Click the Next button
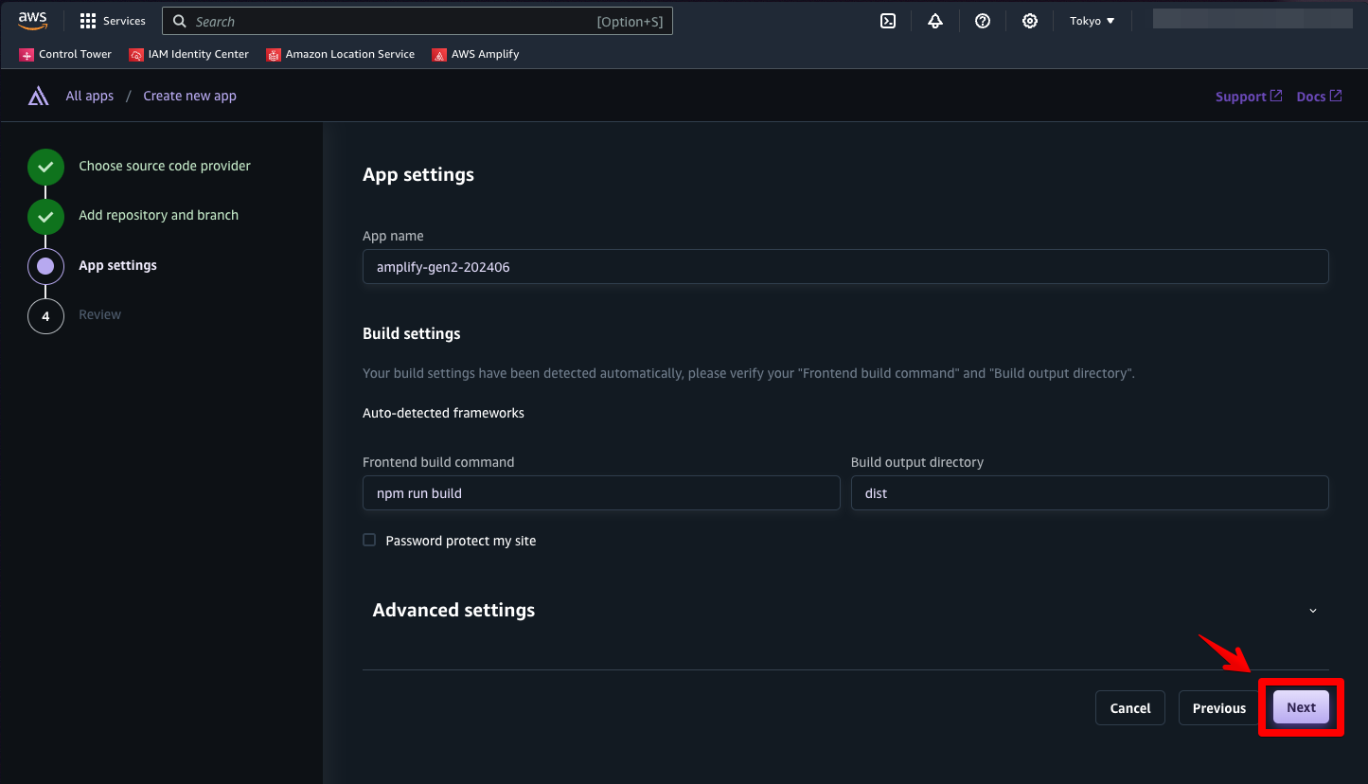The width and height of the screenshot is (1368, 784). pyautogui.click(x=1301, y=707)
